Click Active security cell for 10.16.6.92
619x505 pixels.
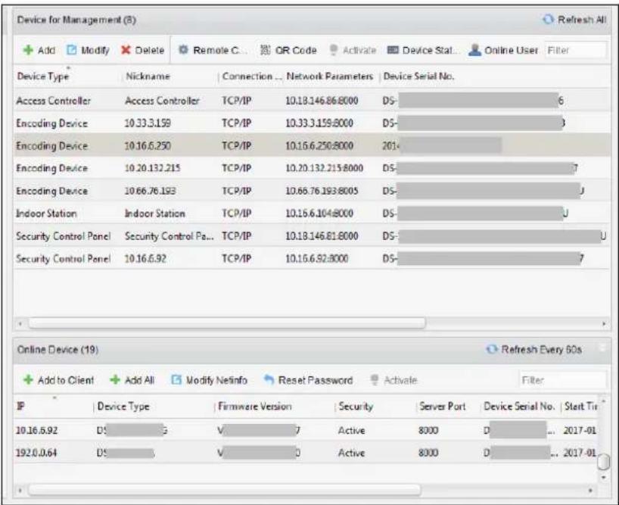coord(351,430)
